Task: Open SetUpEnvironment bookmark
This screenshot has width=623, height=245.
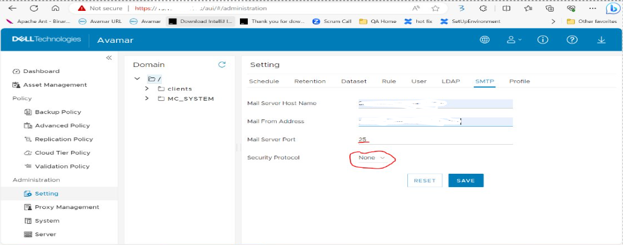Action: tap(471, 22)
